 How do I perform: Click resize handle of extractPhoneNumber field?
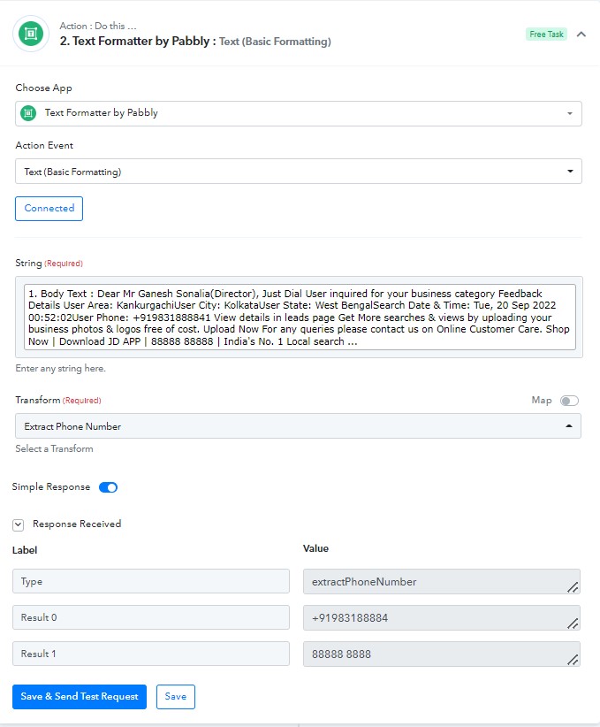click(573, 587)
